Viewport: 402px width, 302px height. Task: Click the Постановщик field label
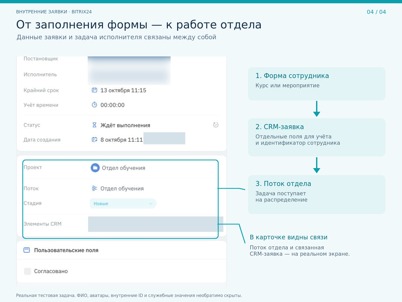click(41, 59)
